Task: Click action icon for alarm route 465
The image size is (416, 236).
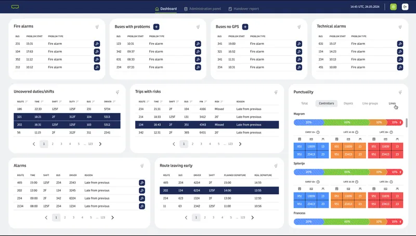Action: point(141,182)
